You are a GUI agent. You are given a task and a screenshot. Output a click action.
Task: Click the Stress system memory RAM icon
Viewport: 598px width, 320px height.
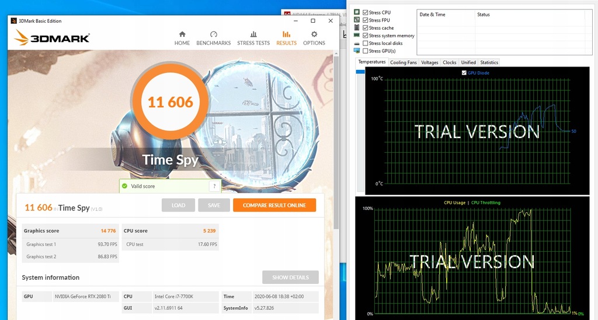(357, 36)
